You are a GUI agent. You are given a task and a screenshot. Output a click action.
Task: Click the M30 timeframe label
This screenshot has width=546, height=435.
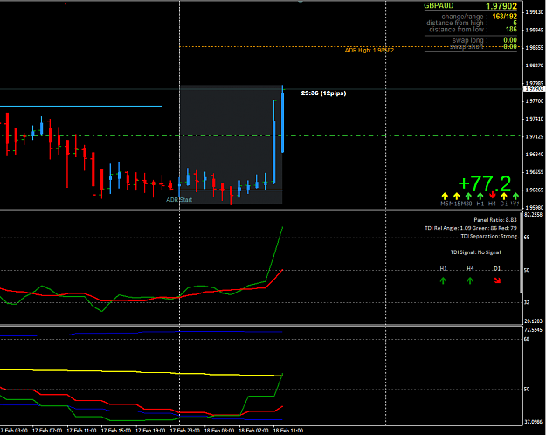click(x=467, y=204)
